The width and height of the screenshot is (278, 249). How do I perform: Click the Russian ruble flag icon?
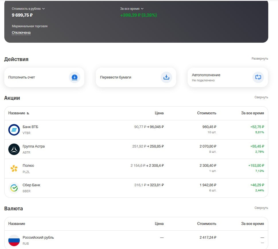pyautogui.click(x=14, y=240)
